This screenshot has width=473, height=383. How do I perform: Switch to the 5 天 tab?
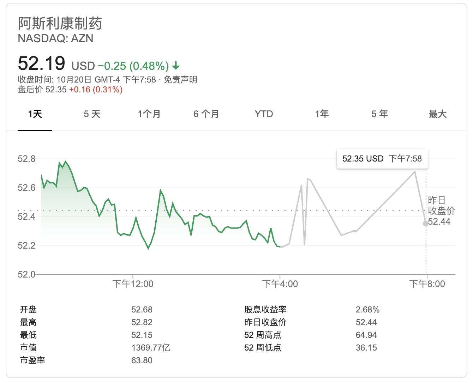(92, 114)
